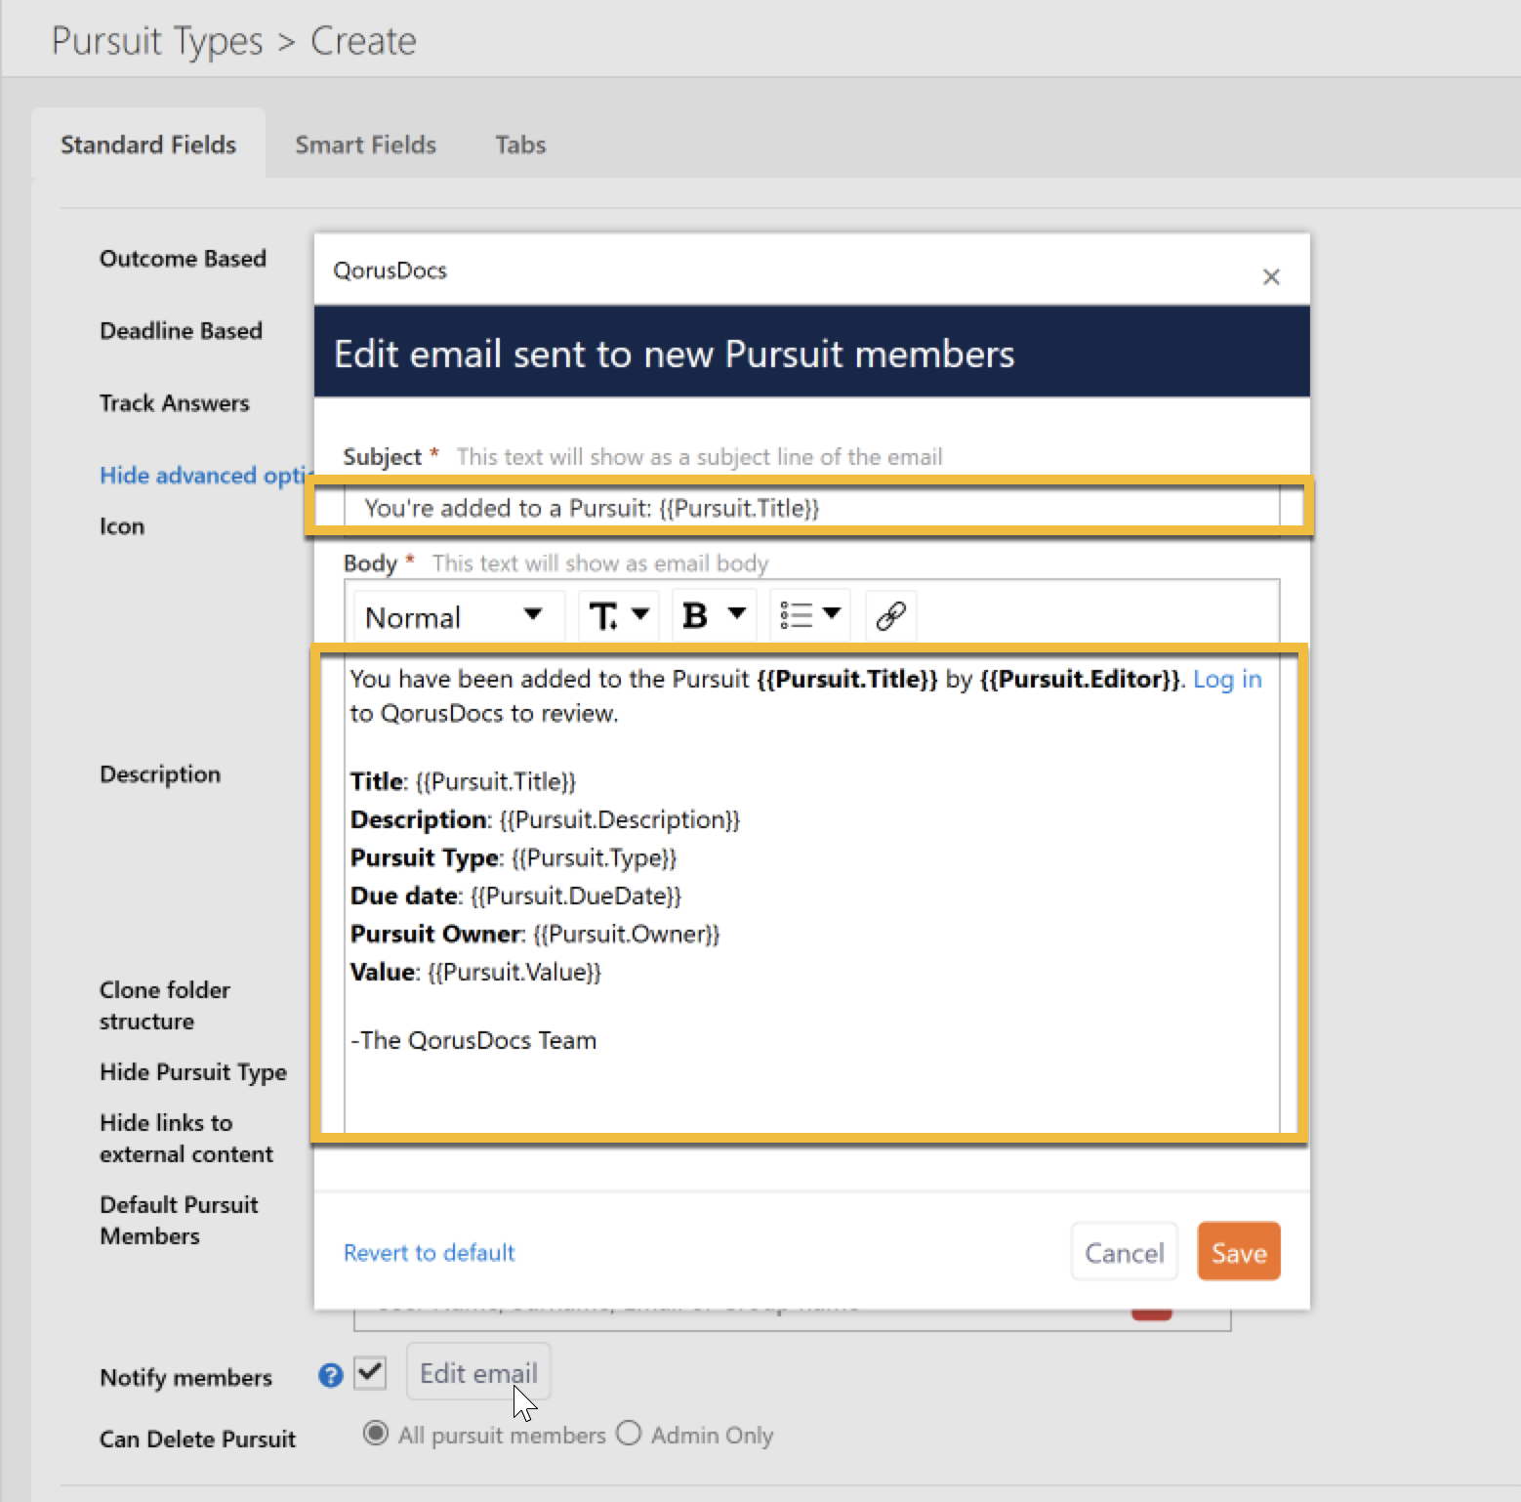This screenshot has width=1521, height=1502.
Task: Expand the list style dropdown arrow
Action: click(832, 614)
